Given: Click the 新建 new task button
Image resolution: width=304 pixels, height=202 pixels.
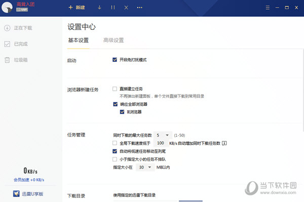Looking at the screenshot, I should click(77, 8).
